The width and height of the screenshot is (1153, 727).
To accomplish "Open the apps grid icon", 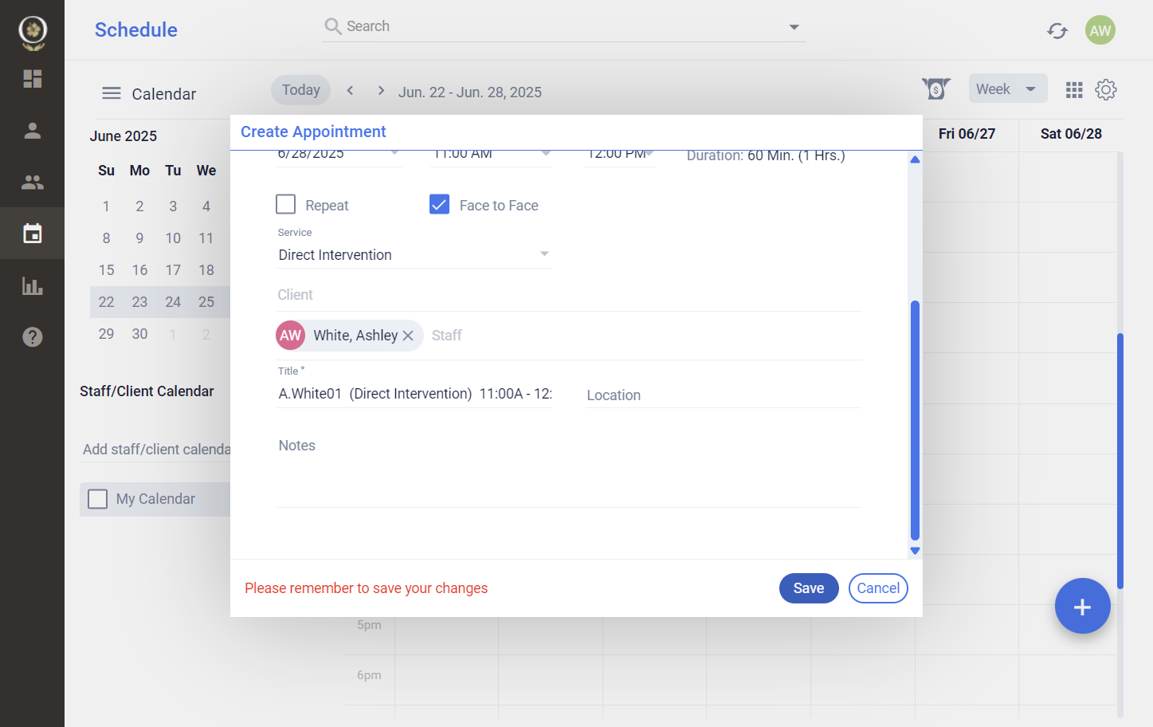I will coord(1074,89).
